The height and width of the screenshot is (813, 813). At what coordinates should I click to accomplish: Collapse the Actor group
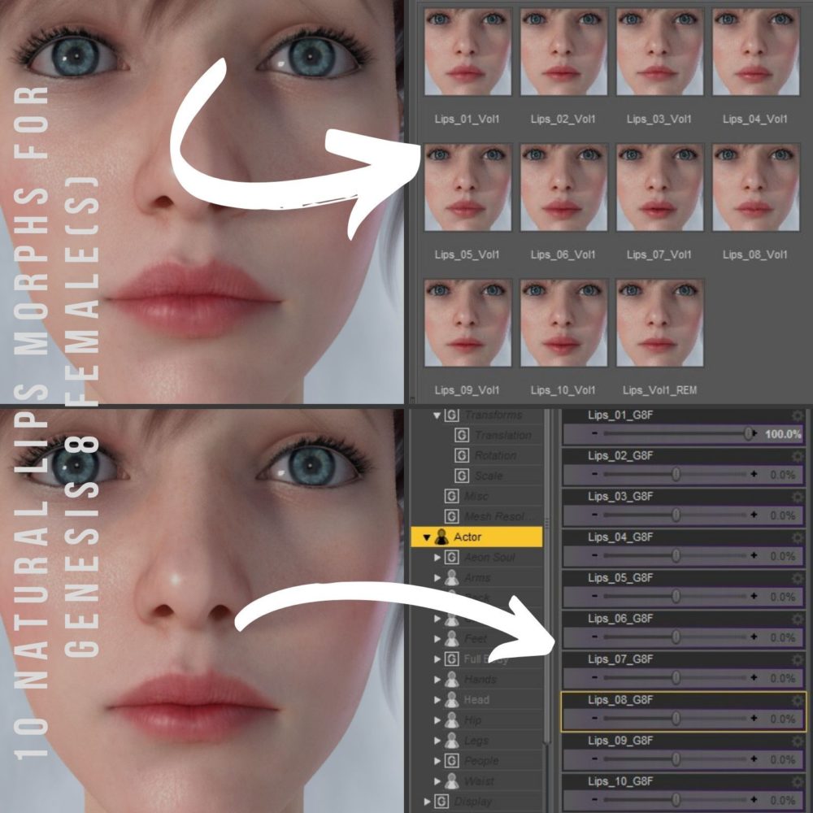pos(427,537)
